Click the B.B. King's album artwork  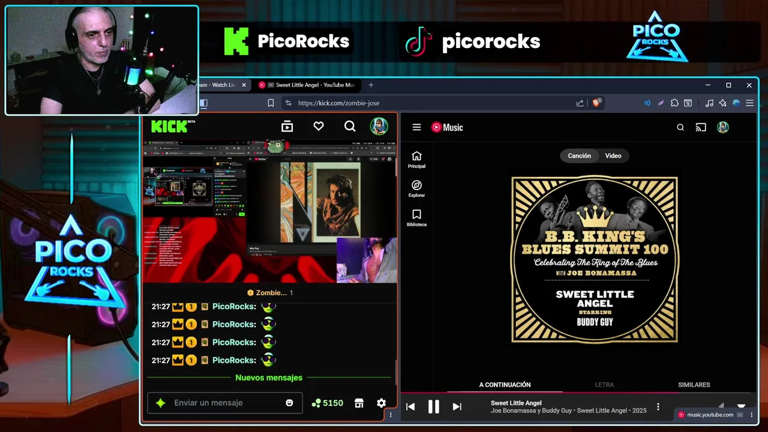click(595, 259)
